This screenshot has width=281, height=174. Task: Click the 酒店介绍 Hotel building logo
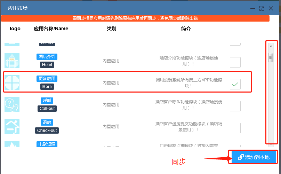tap(12, 61)
